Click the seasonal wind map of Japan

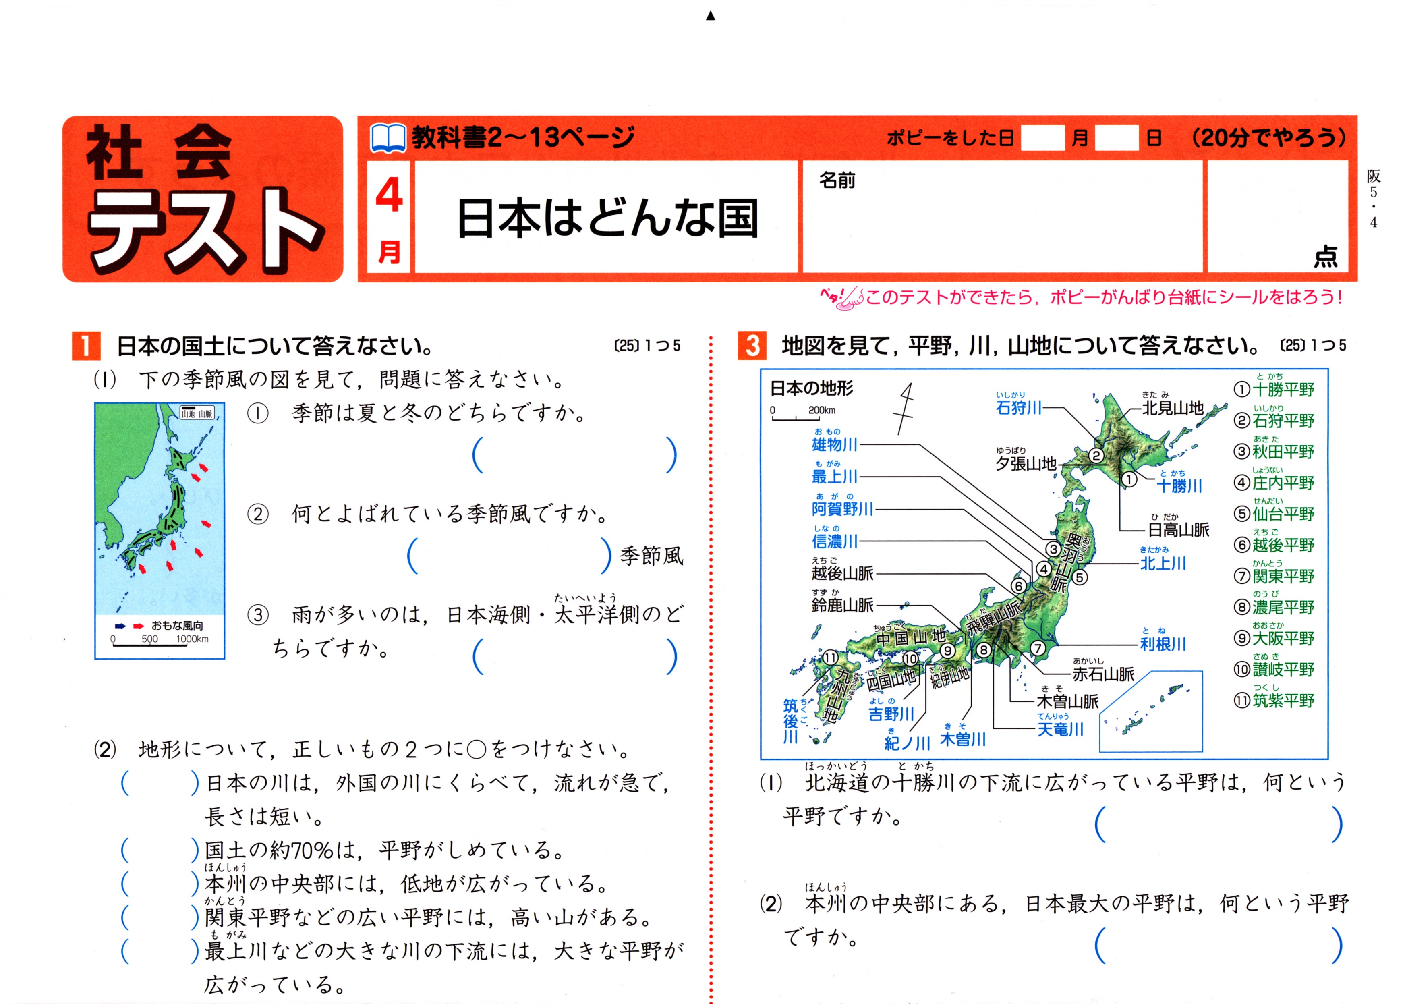point(160,531)
